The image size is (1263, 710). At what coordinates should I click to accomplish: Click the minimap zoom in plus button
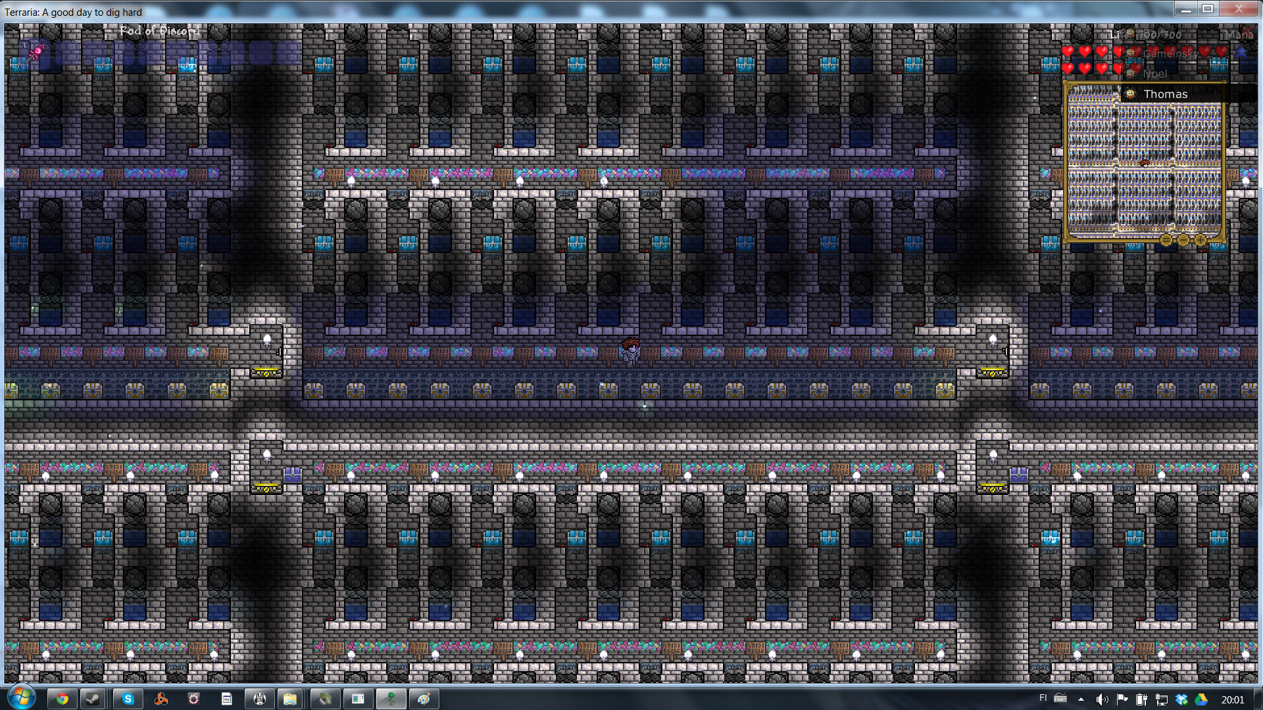click(1201, 240)
